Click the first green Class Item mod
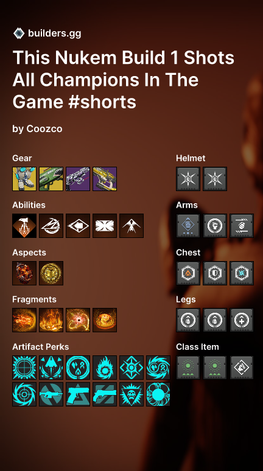 pos(188,368)
